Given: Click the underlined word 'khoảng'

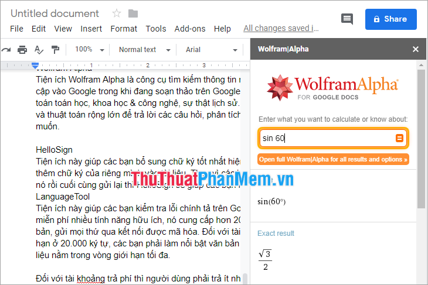Looking at the screenshot, I should pyautogui.click(x=91, y=279).
